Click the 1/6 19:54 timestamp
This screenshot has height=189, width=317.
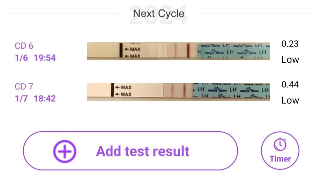point(35,58)
